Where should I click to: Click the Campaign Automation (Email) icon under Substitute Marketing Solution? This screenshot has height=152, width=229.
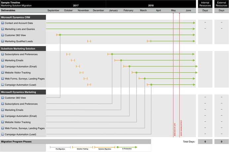click(x=3, y=66)
